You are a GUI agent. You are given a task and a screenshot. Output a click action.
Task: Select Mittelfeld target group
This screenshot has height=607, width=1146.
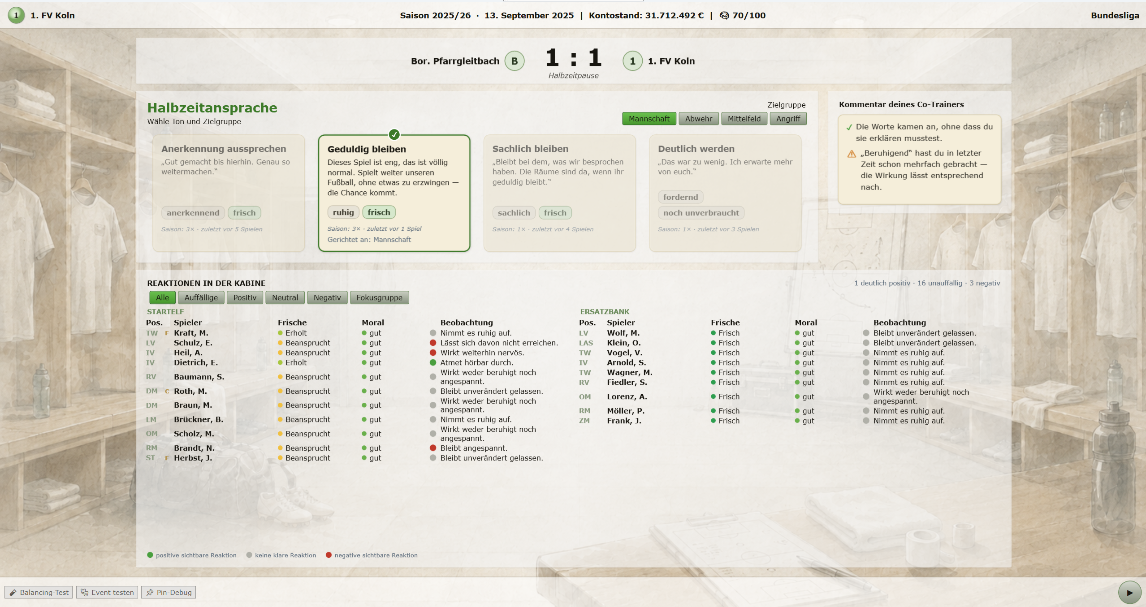coord(744,119)
